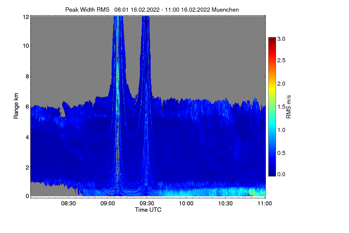
Task: Click the '10:30' time tick label
Action: pos(225,204)
